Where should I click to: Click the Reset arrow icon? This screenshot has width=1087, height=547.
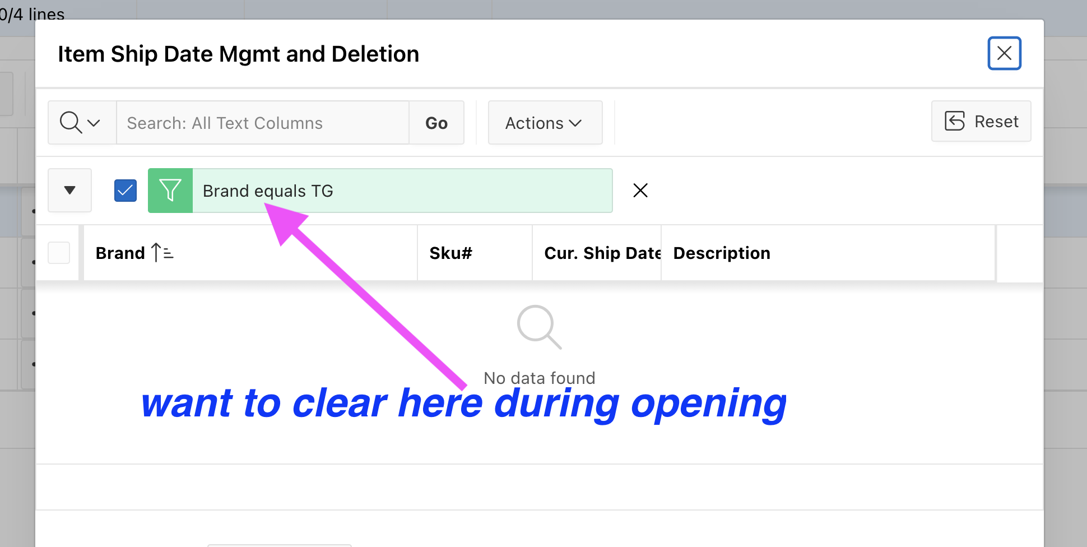[x=955, y=121]
